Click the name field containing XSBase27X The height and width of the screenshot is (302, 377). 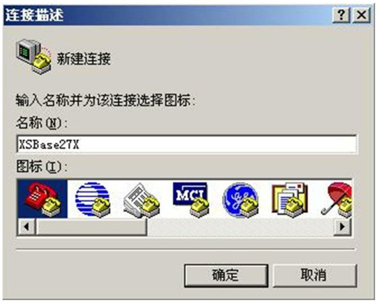click(187, 144)
